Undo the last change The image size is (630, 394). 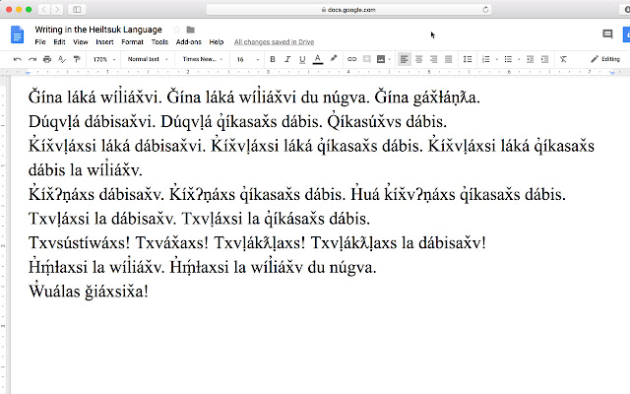click(18, 59)
